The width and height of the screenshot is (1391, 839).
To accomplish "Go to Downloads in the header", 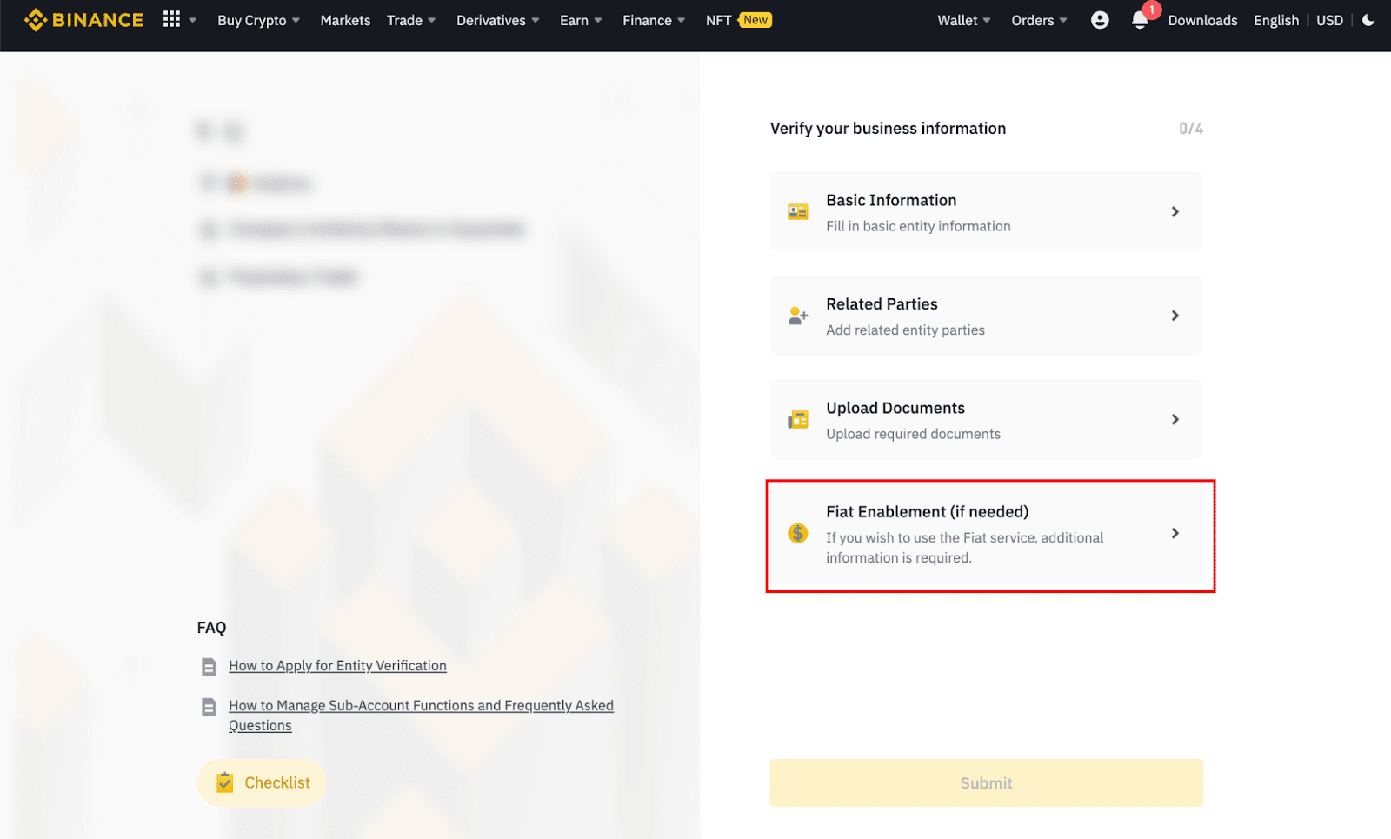I will point(1202,20).
